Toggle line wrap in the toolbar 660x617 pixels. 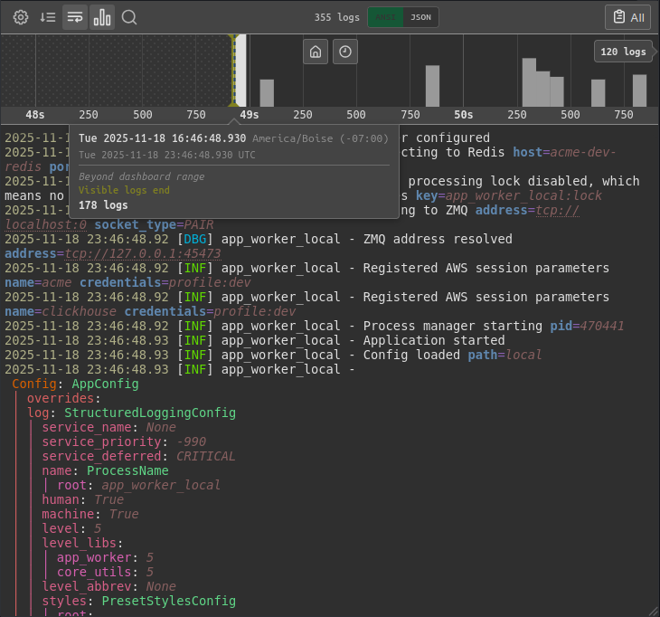point(75,17)
